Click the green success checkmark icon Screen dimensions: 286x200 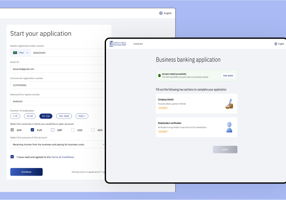(159, 76)
